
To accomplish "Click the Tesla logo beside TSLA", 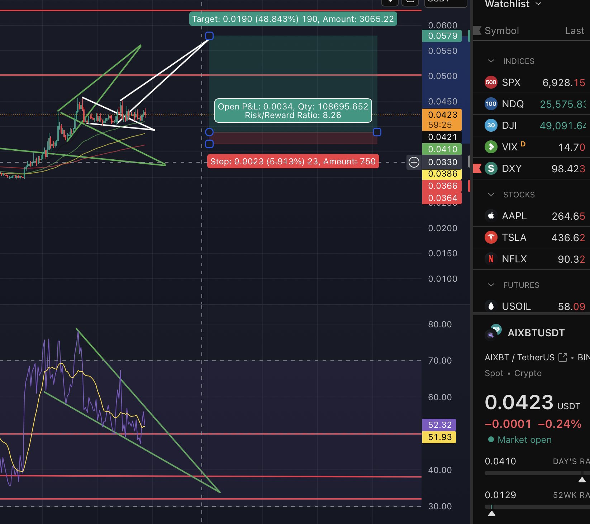I will click(x=491, y=237).
